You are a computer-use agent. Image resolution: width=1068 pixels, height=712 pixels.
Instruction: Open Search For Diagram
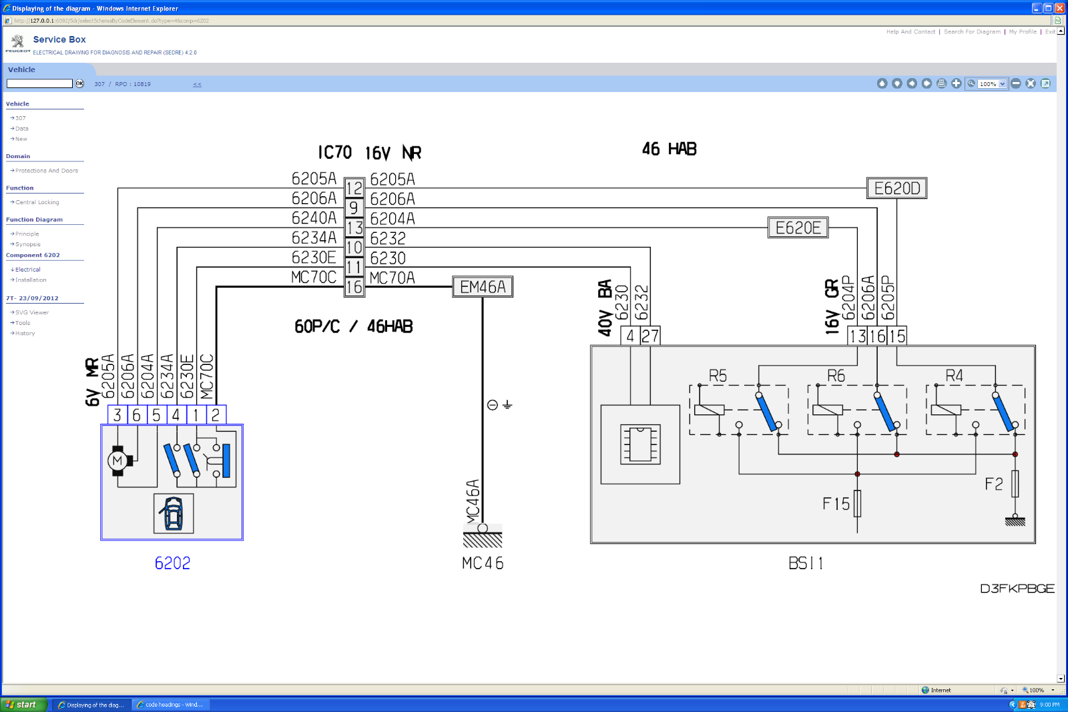click(972, 32)
